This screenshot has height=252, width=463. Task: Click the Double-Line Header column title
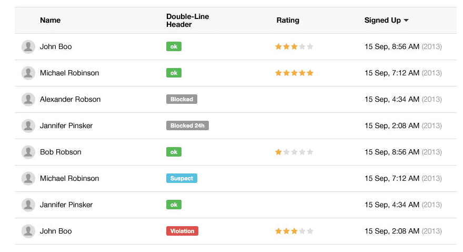click(x=187, y=21)
